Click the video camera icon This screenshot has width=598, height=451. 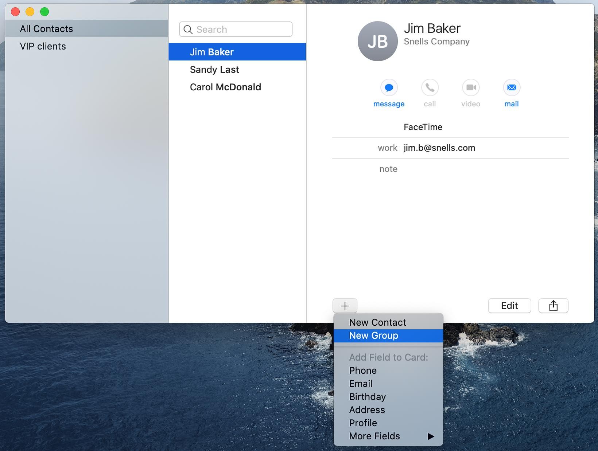point(471,87)
